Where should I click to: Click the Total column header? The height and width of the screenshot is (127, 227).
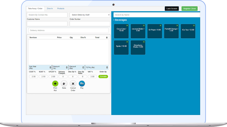tap(97, 38)
